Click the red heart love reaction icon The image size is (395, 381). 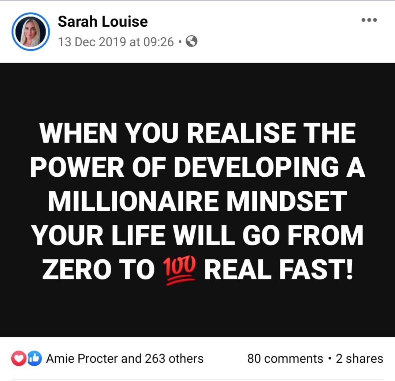18,358
